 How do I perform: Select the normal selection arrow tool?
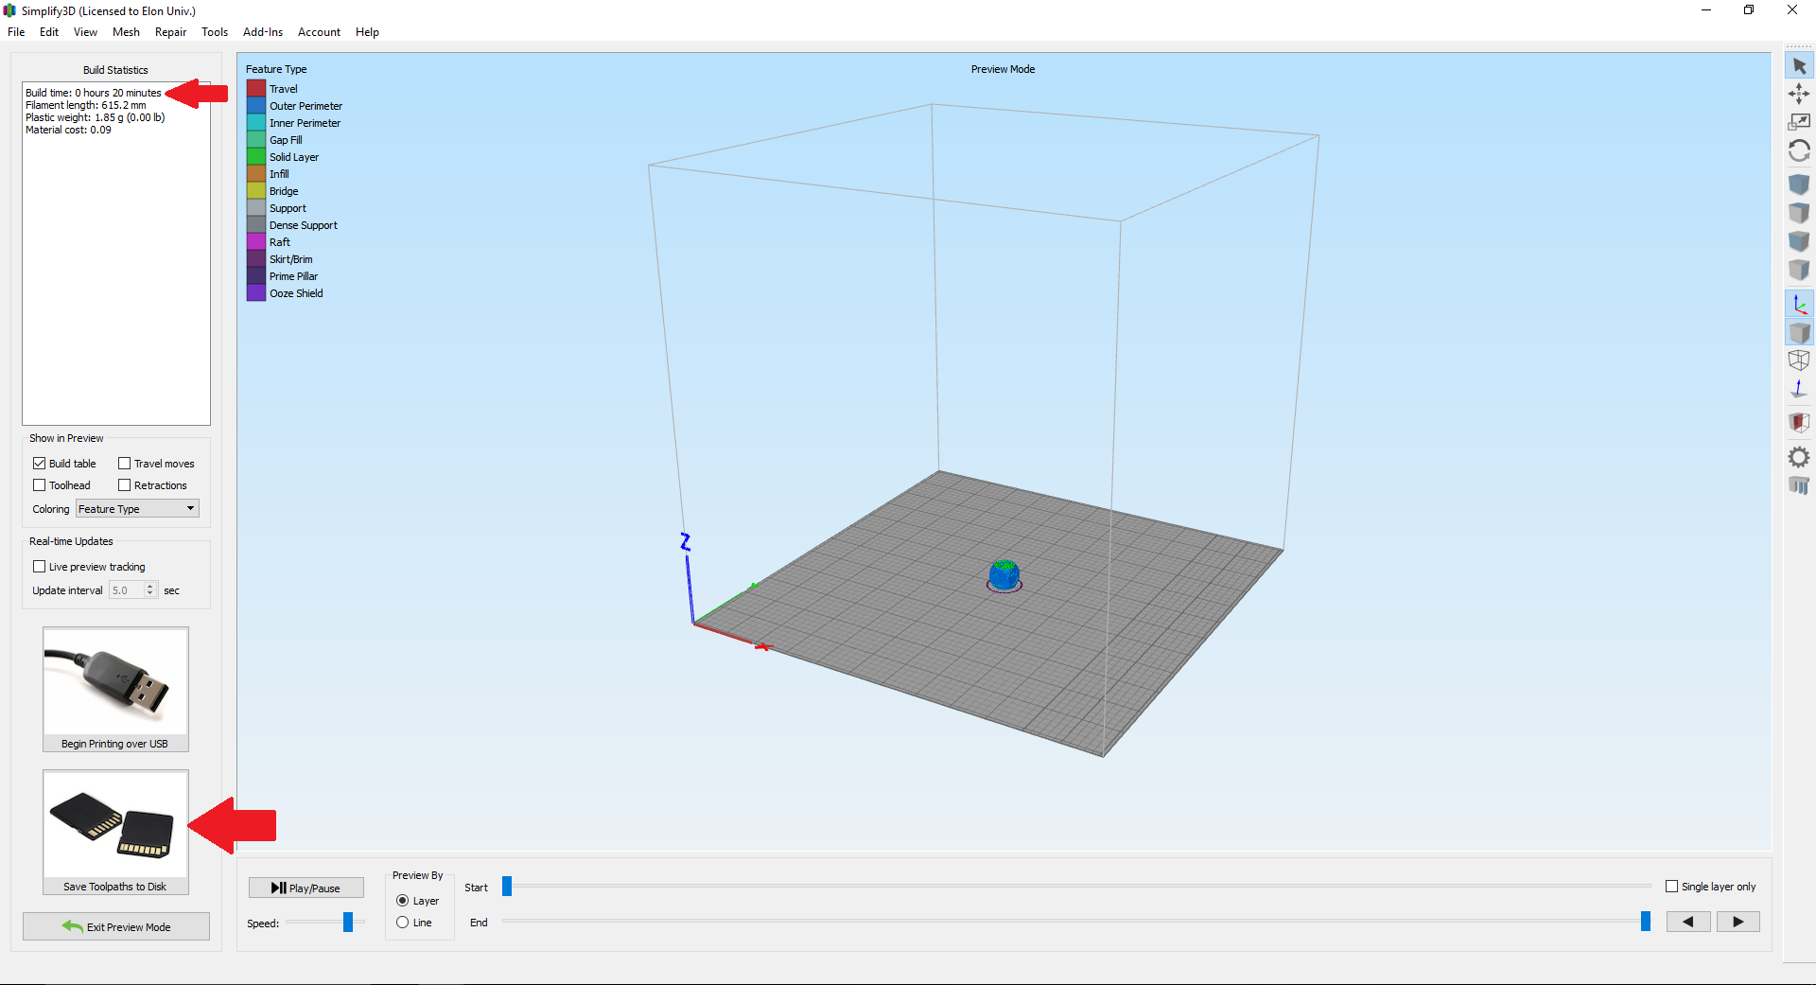(x=1799, y=66)
